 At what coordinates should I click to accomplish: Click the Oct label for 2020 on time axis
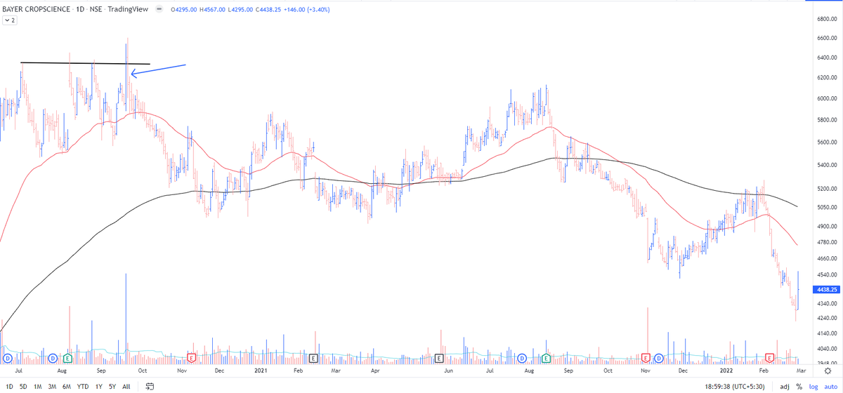(143, 370)
